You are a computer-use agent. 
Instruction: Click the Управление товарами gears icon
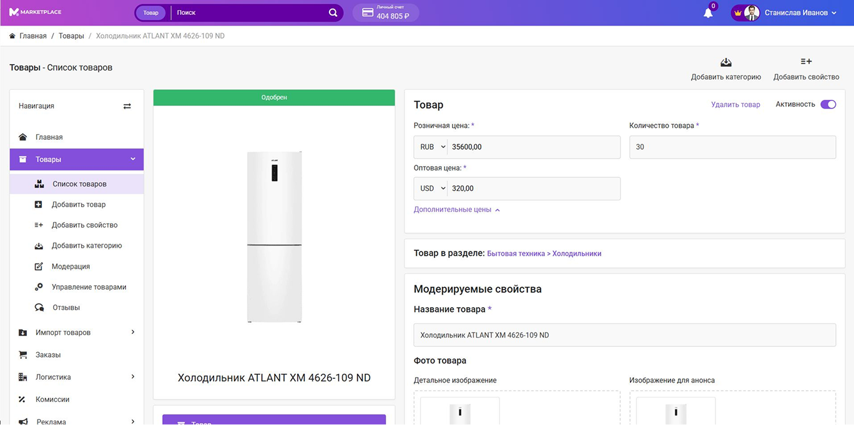39,287
